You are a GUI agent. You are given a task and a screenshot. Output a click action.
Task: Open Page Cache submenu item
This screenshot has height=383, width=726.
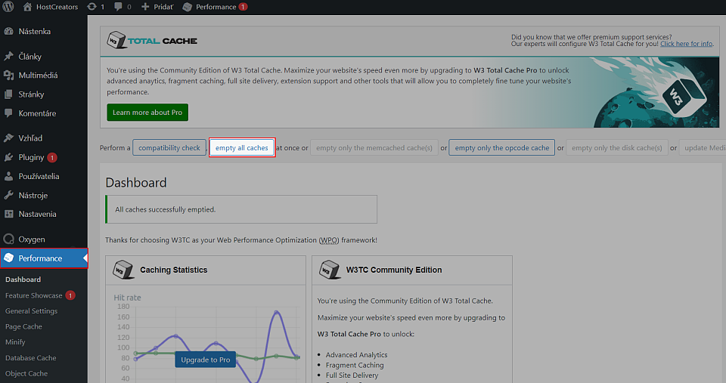(23, 326)
